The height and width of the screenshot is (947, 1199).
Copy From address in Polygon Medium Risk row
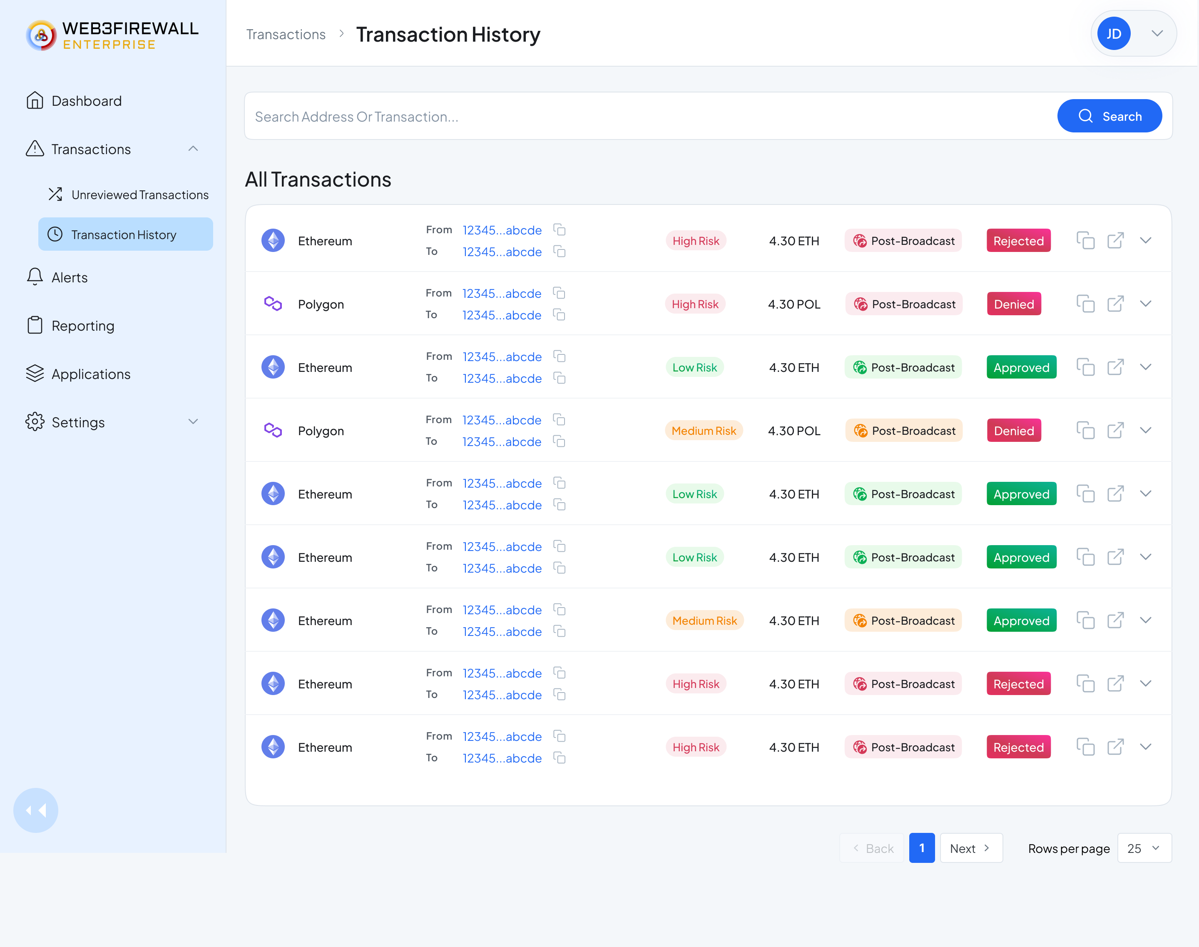[x=559, y=420]
